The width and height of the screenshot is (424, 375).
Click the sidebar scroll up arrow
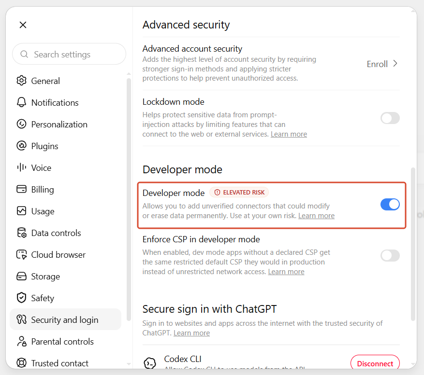click(x=129, y=74)
